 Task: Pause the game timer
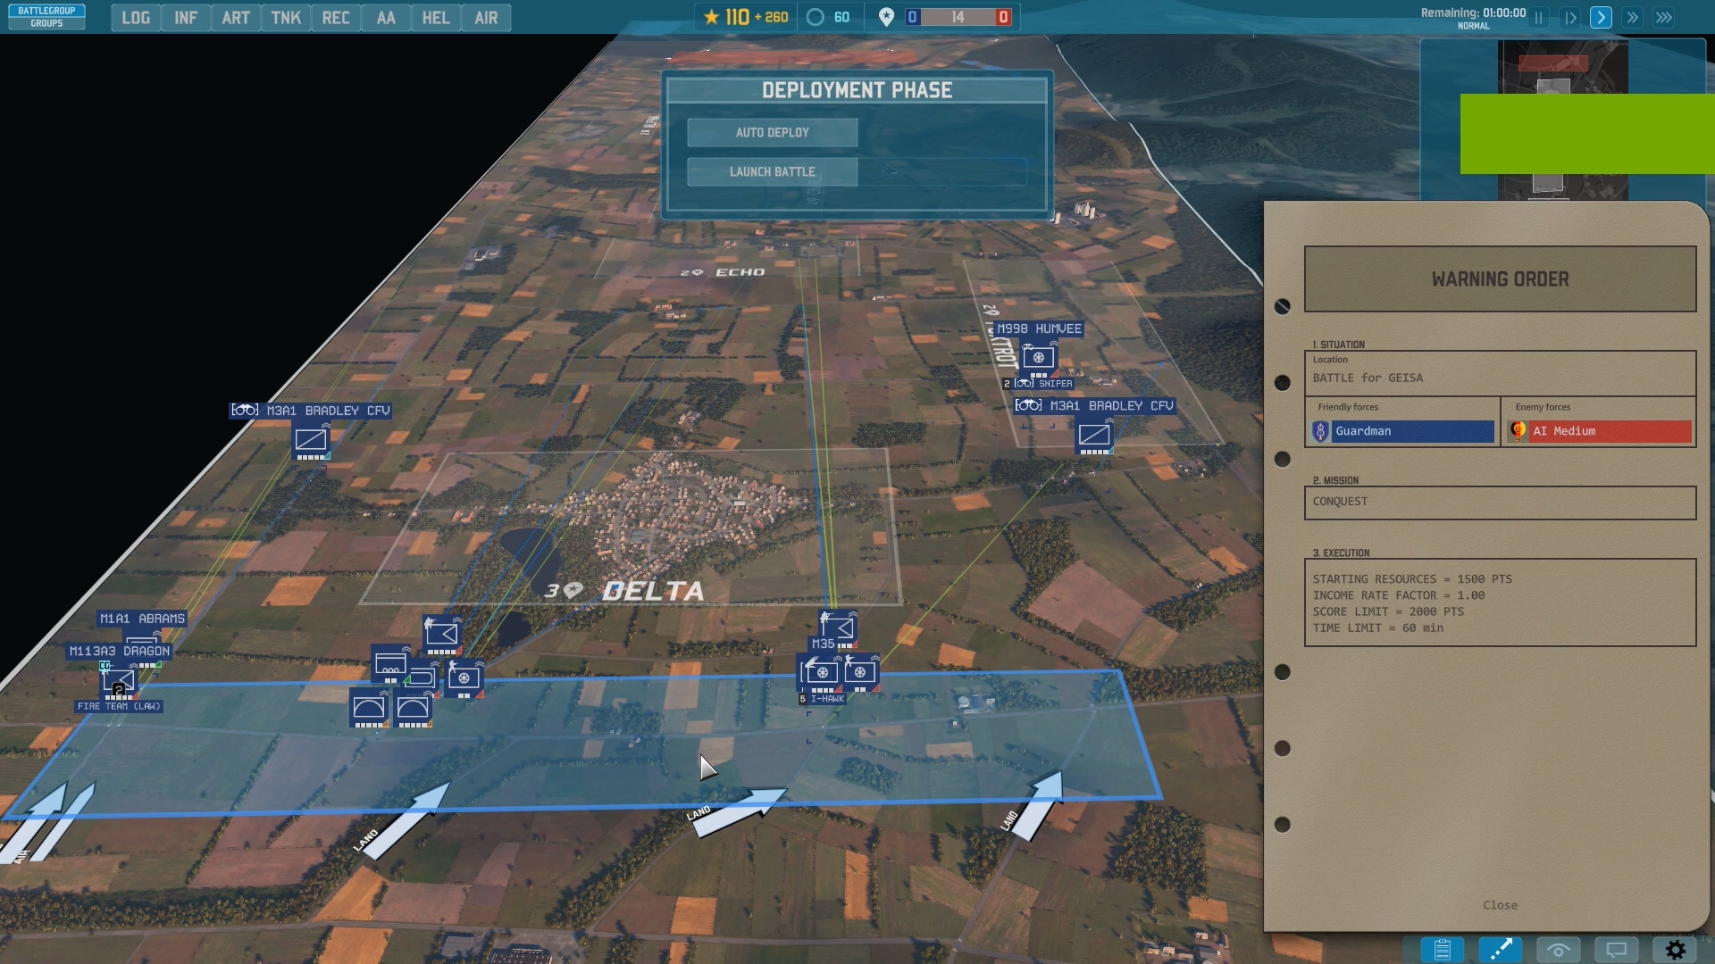[1538, 18]
